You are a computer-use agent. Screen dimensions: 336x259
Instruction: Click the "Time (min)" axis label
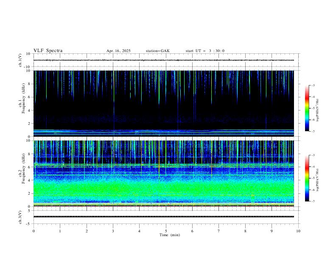click(170, 235)
